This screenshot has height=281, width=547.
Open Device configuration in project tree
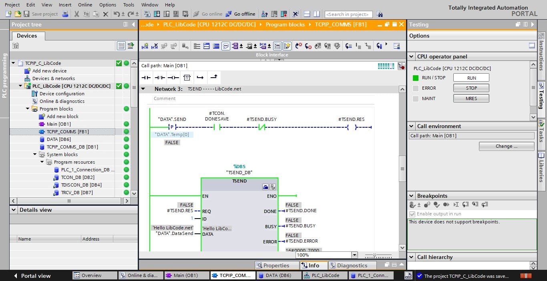(x=62, y=94)
